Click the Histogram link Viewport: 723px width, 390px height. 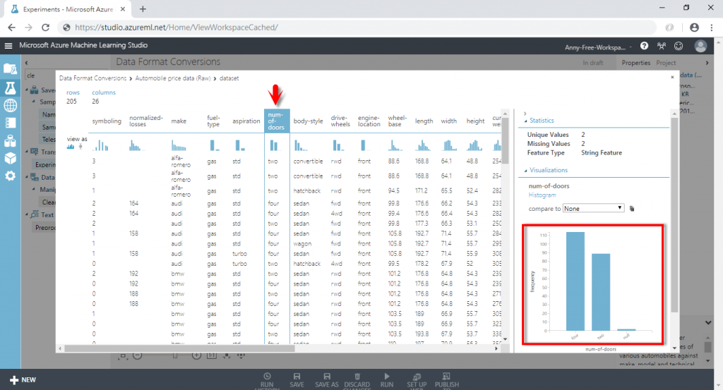coord(542,195)
